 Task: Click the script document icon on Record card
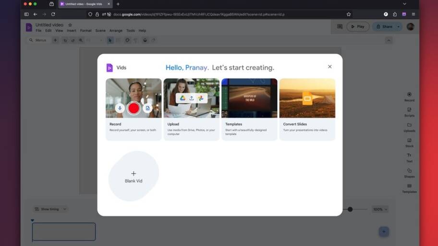coord(147,108)
